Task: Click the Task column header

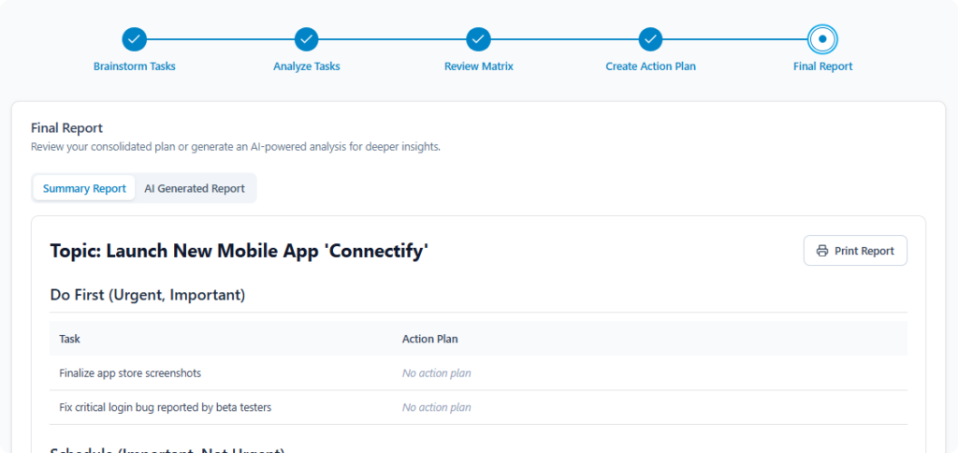Action: click(70, 339)
